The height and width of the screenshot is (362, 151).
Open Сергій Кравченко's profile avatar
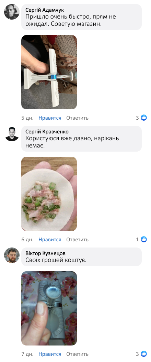click(12, 134)
